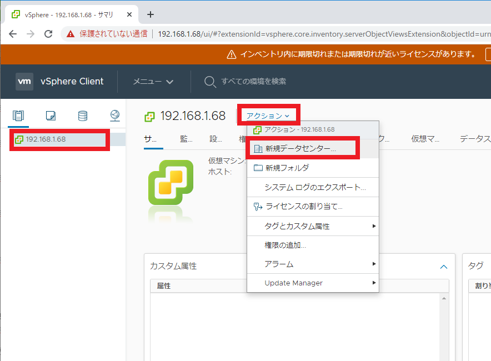Open the アクション dropdown

pyautogui.click(x=268, y=116)
